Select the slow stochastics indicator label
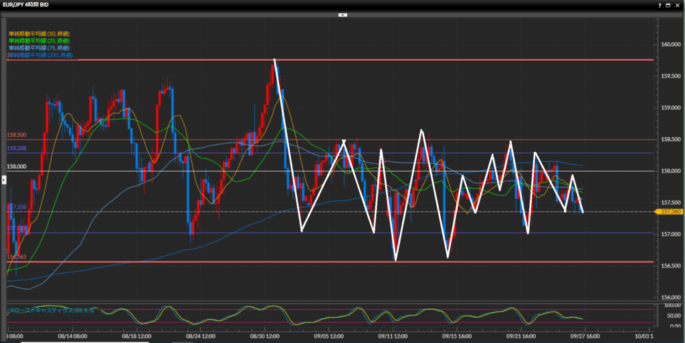 (51, 310)
